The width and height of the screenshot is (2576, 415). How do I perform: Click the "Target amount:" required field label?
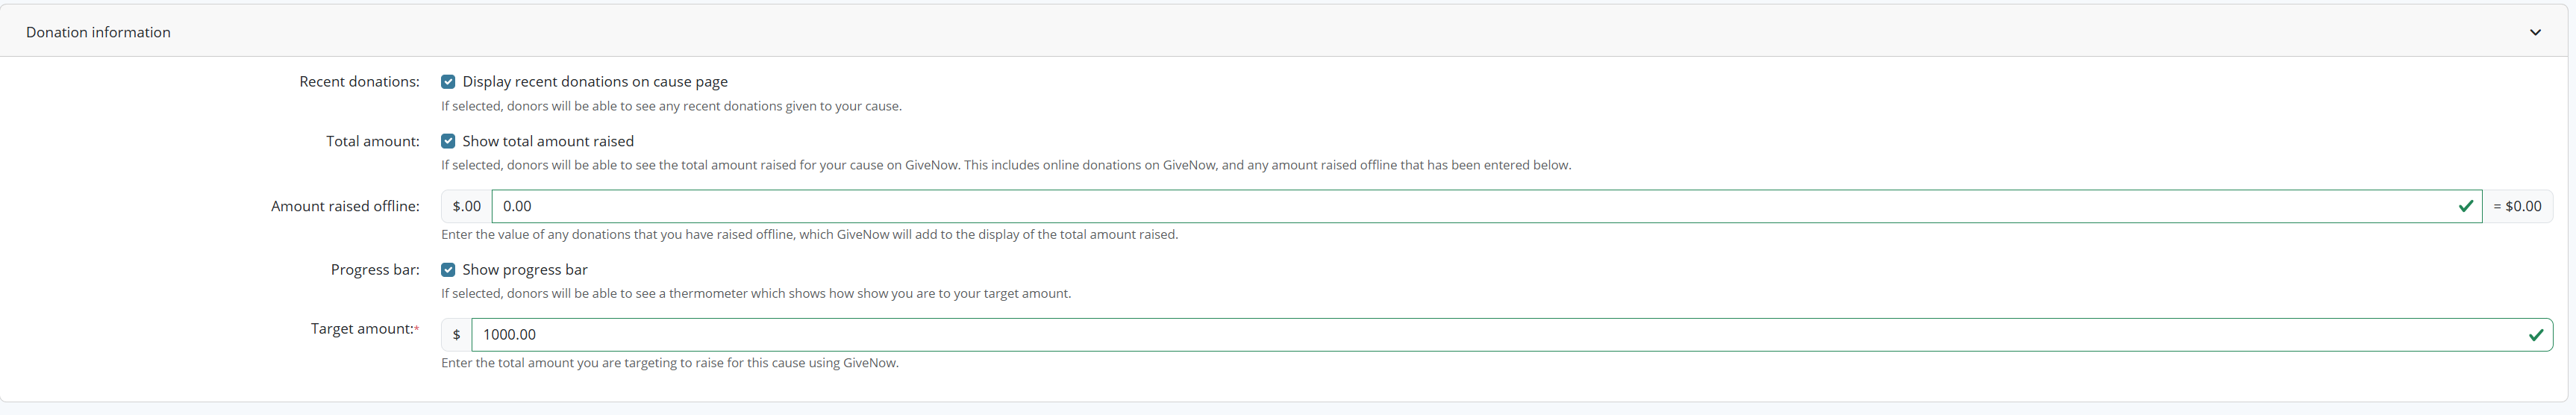click(362, 329)
